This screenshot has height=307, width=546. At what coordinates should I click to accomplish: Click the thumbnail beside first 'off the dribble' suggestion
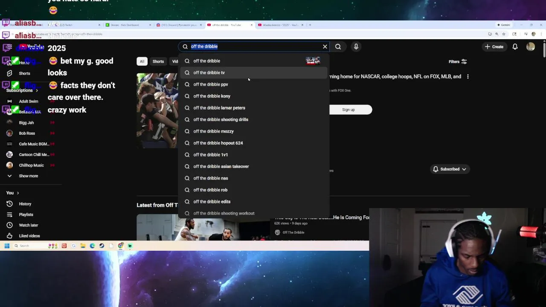[313, 61]
